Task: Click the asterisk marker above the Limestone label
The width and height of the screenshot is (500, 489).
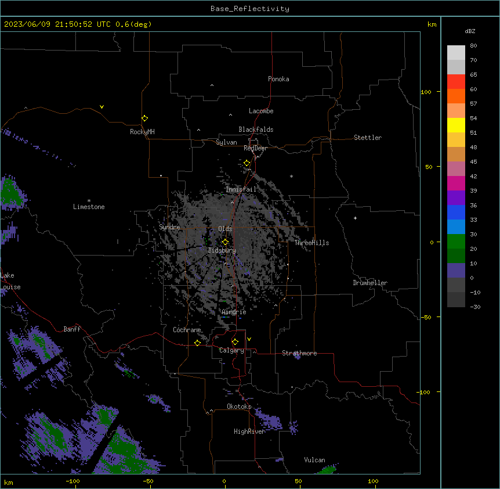Action: pyautogui.click(x=89, y=201)
